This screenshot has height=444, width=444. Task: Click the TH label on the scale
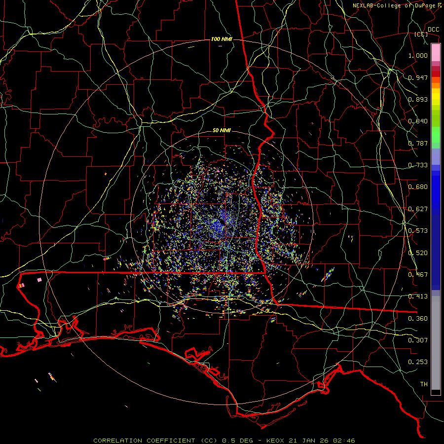tap(424, 384)
